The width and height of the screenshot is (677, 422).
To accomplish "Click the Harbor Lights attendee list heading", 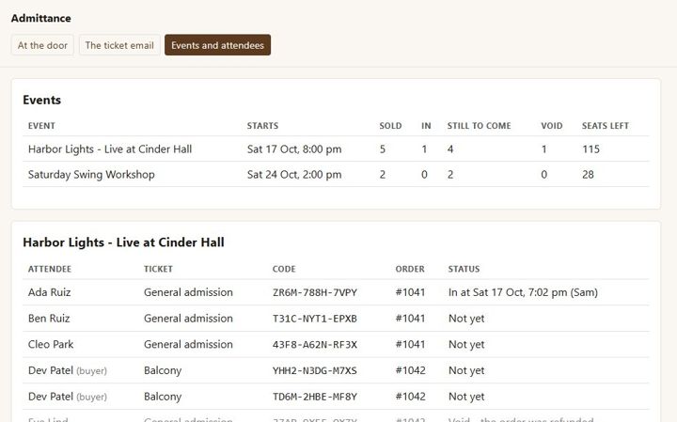I will tap(123, 242).
